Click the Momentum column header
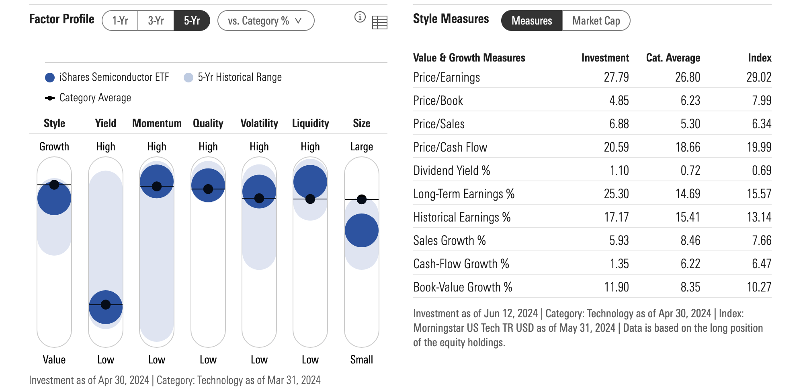This screenshot has height=390, width=803. click(157, 123)
